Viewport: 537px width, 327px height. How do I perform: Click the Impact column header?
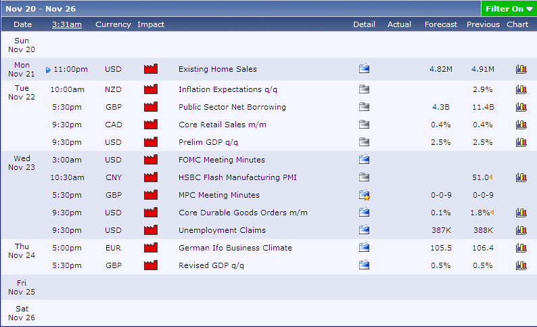151,24
